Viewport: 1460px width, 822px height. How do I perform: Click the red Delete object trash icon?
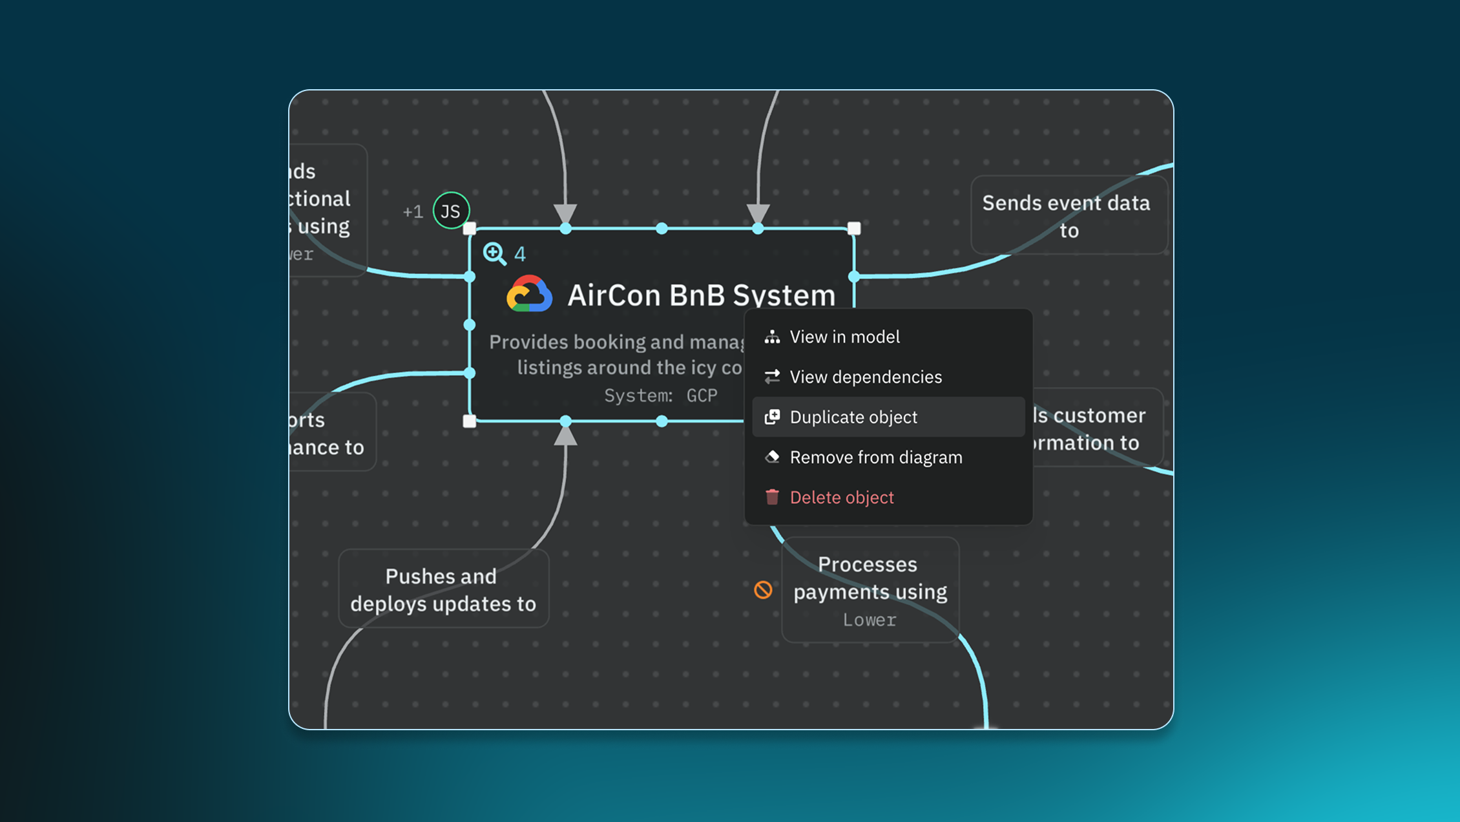pyautogui.click(x=772, y=497)
